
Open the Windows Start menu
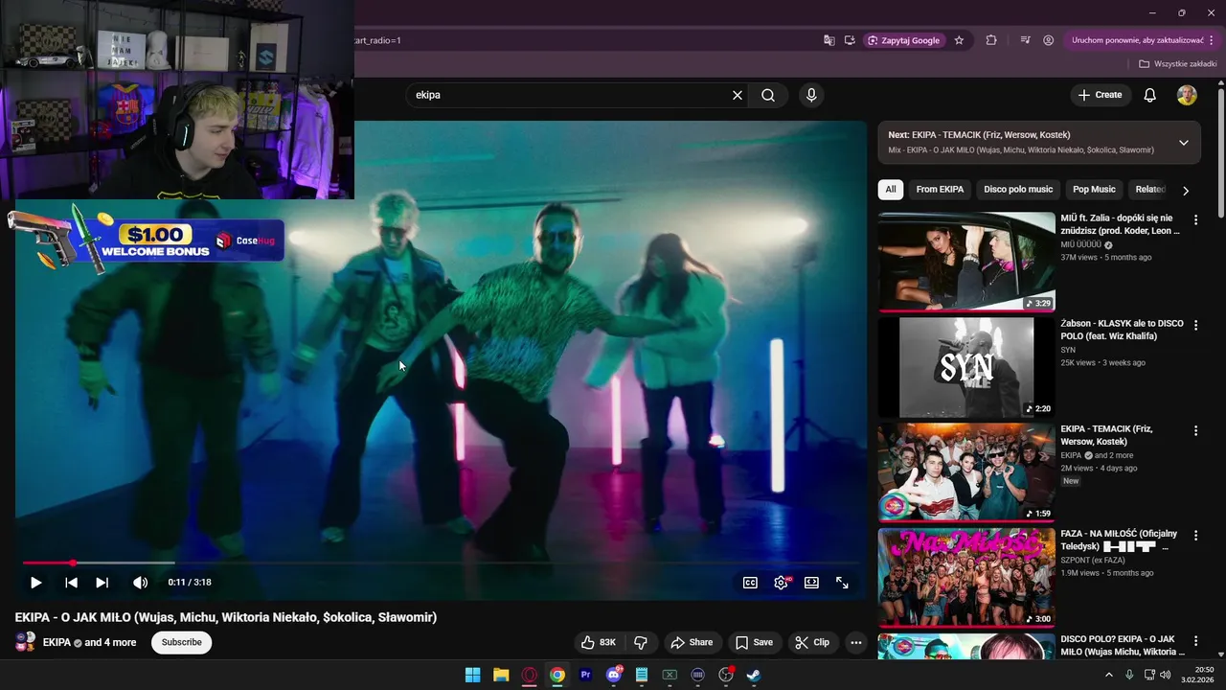473,675
